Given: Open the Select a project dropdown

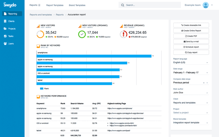Looking at the screenshot, I should point(191,113).
